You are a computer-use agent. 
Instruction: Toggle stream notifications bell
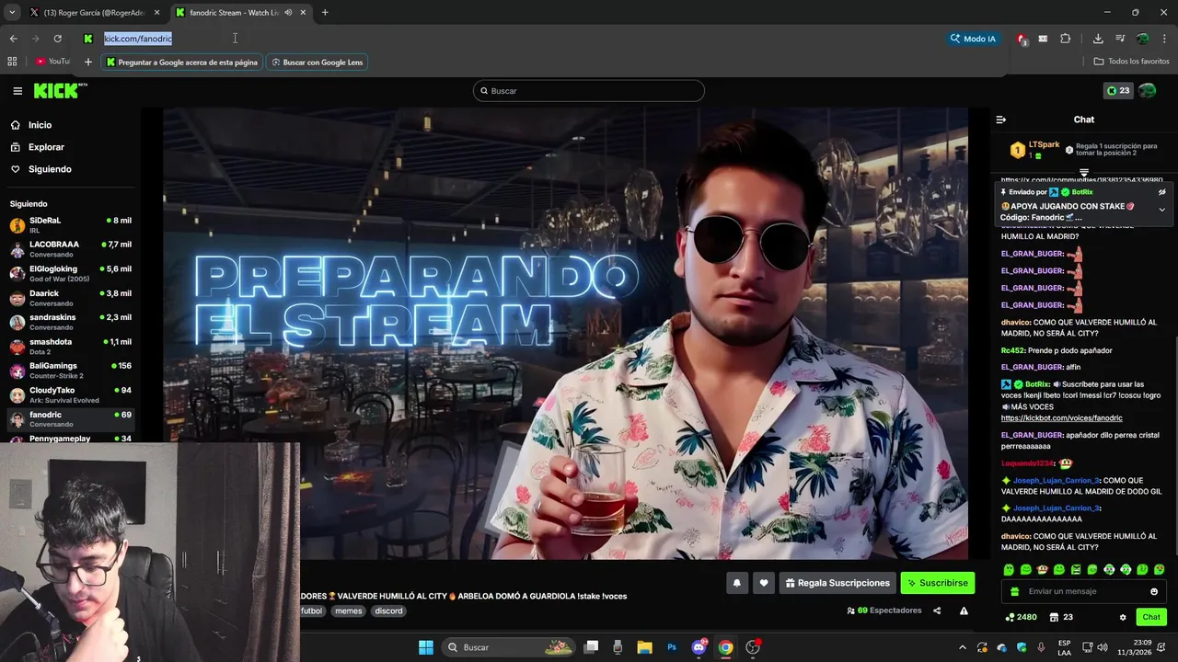pyautogui.click(x=736, y=583)
